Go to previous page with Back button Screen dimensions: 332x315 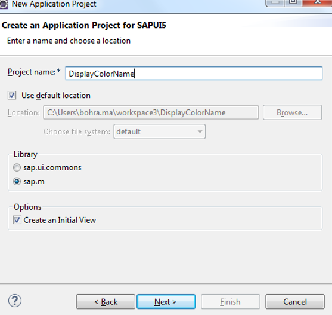(106, 302)
